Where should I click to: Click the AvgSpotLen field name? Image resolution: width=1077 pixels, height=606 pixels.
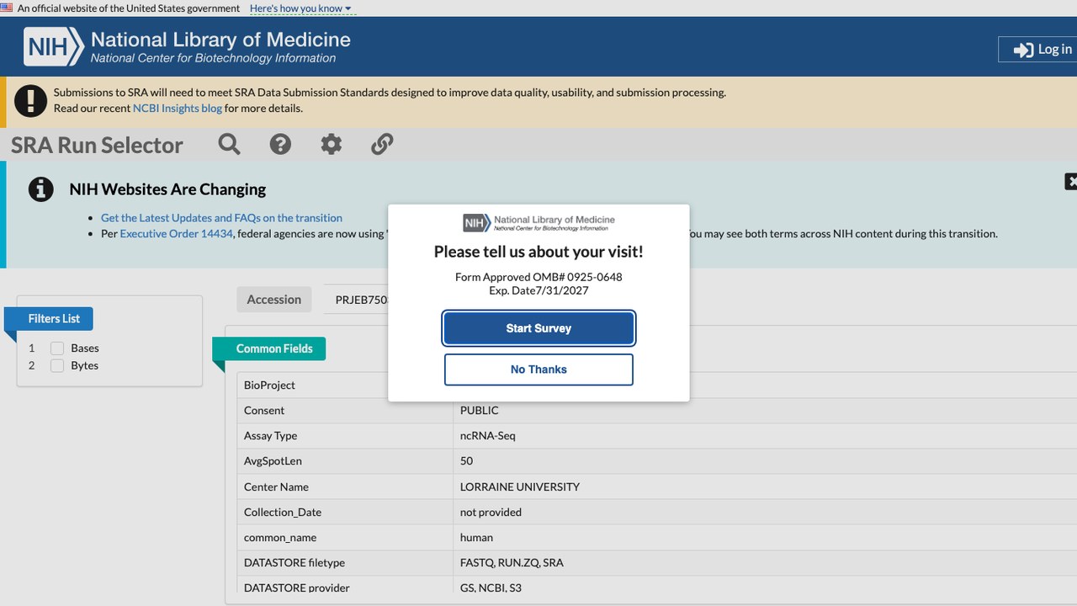click(x=273, y=461)
